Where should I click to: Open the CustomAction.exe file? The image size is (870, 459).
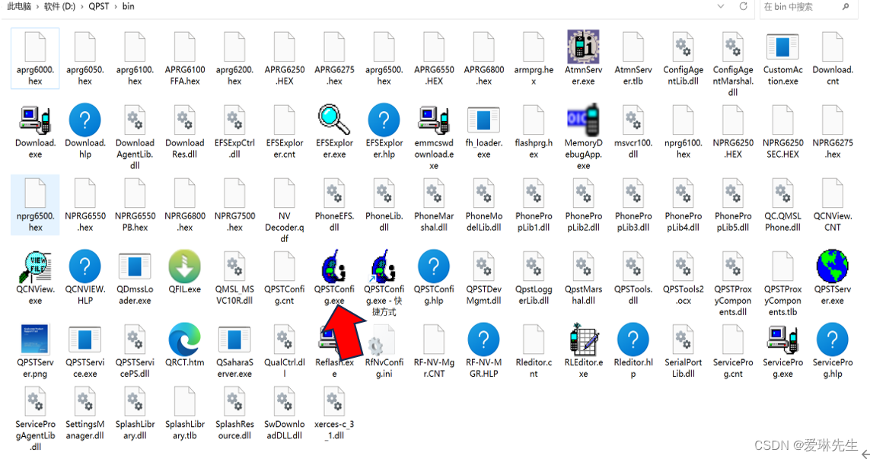tap(783, 46)
